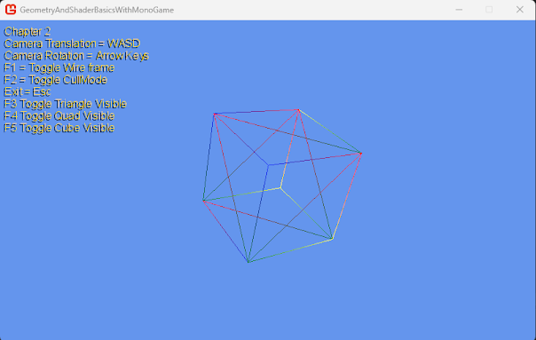
Task: Click 'F3 Toggle Triangle Visible' text
Action: coord(65,104)
